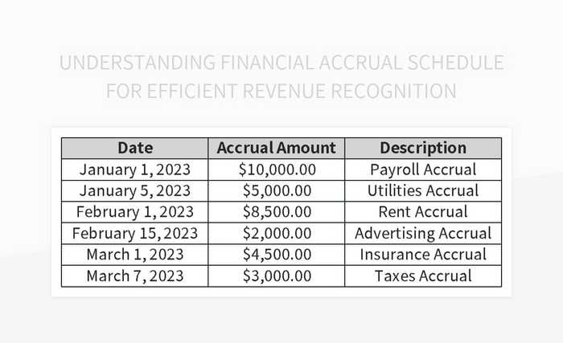The image size is (563, 343).
Task: Select the $5,000.00 amount cell
Action: [x=277, y=190]
